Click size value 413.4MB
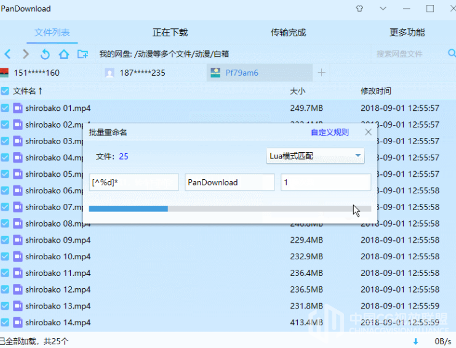The height and width of the screenshot is (348, 456). pos(306,322)
